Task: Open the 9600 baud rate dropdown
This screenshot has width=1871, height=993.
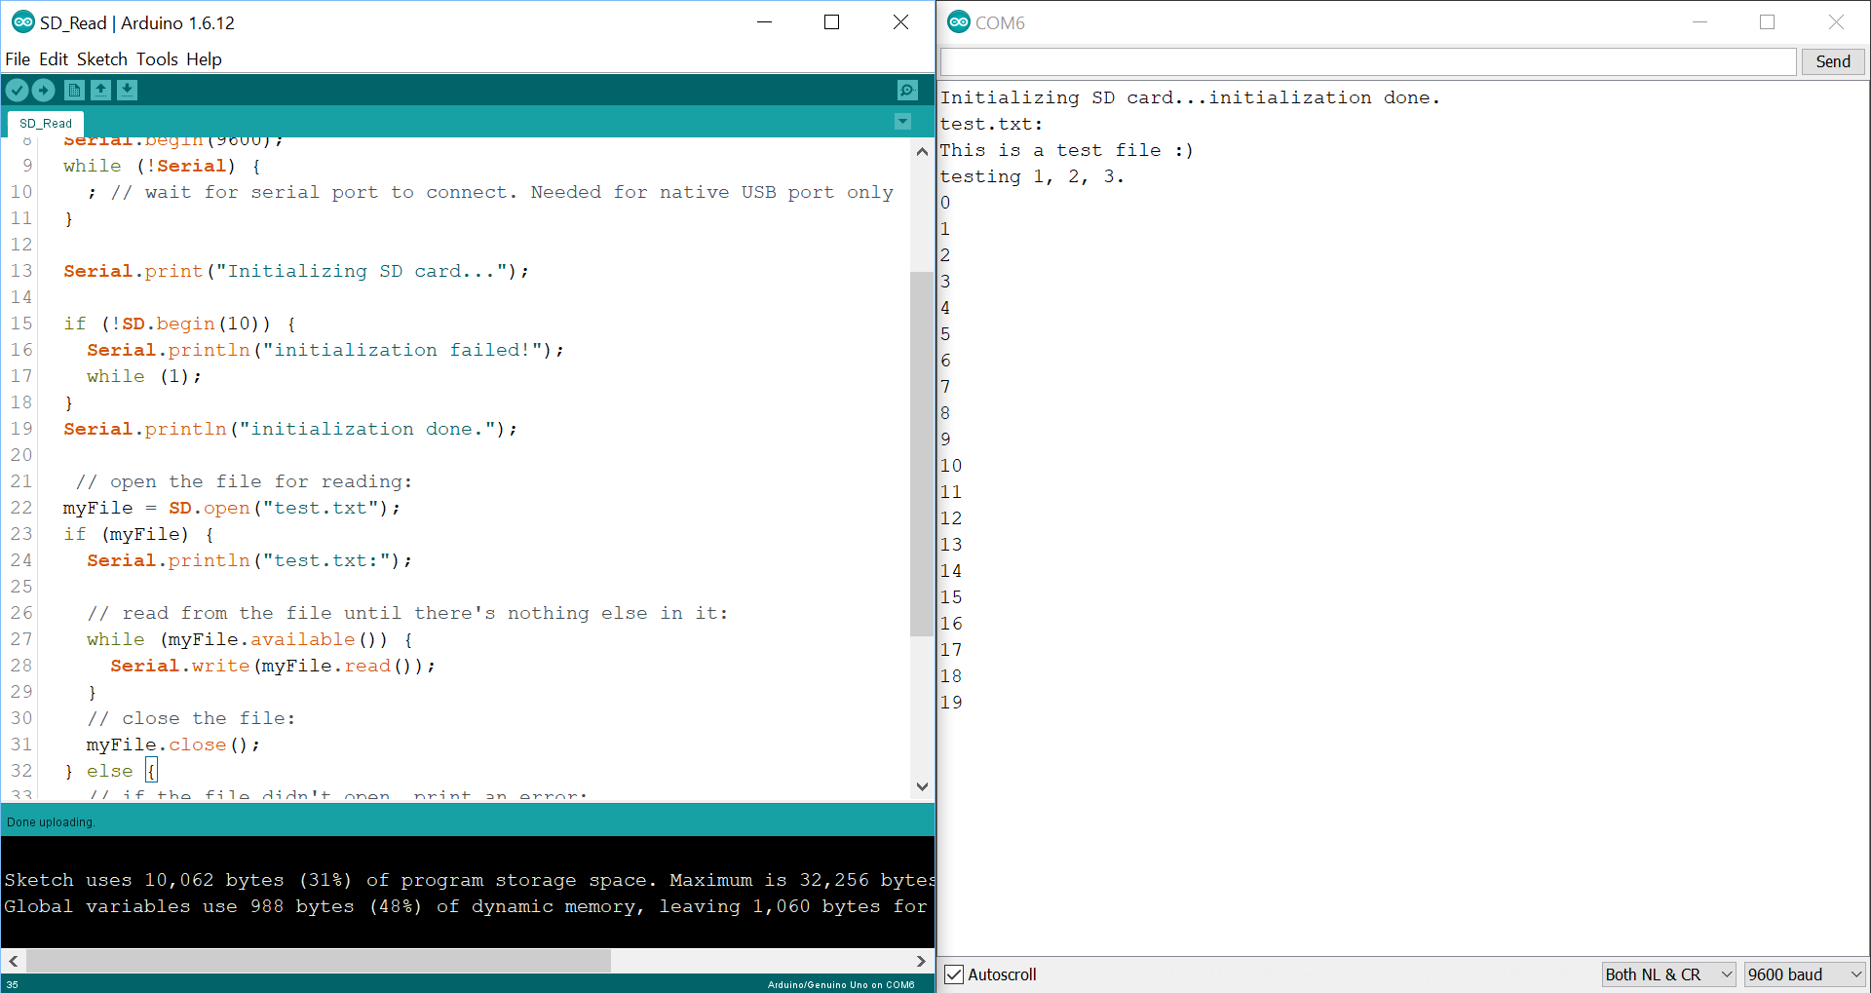Action: point(1804,974)
